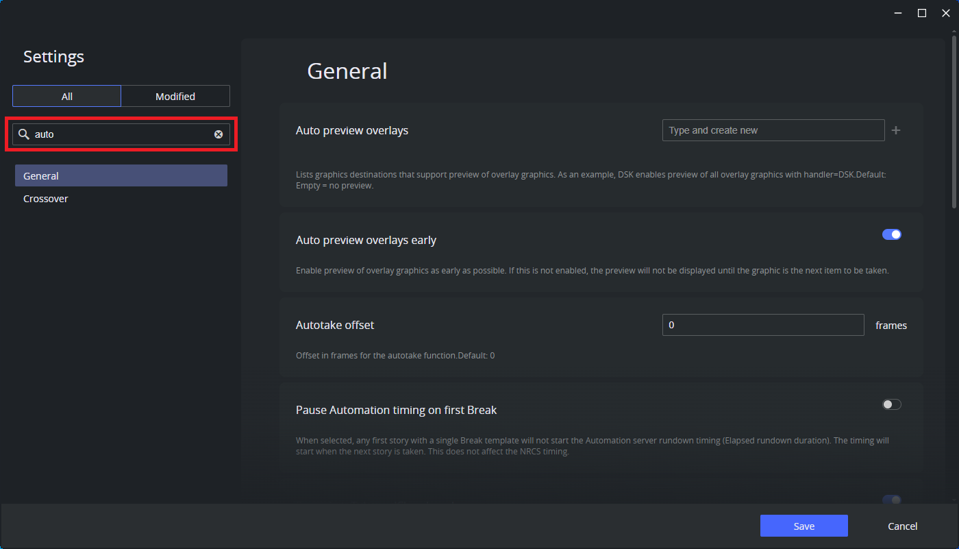Screen dimensions: 959x549
Task: Switch to the All tab
Action: [66, 96]
